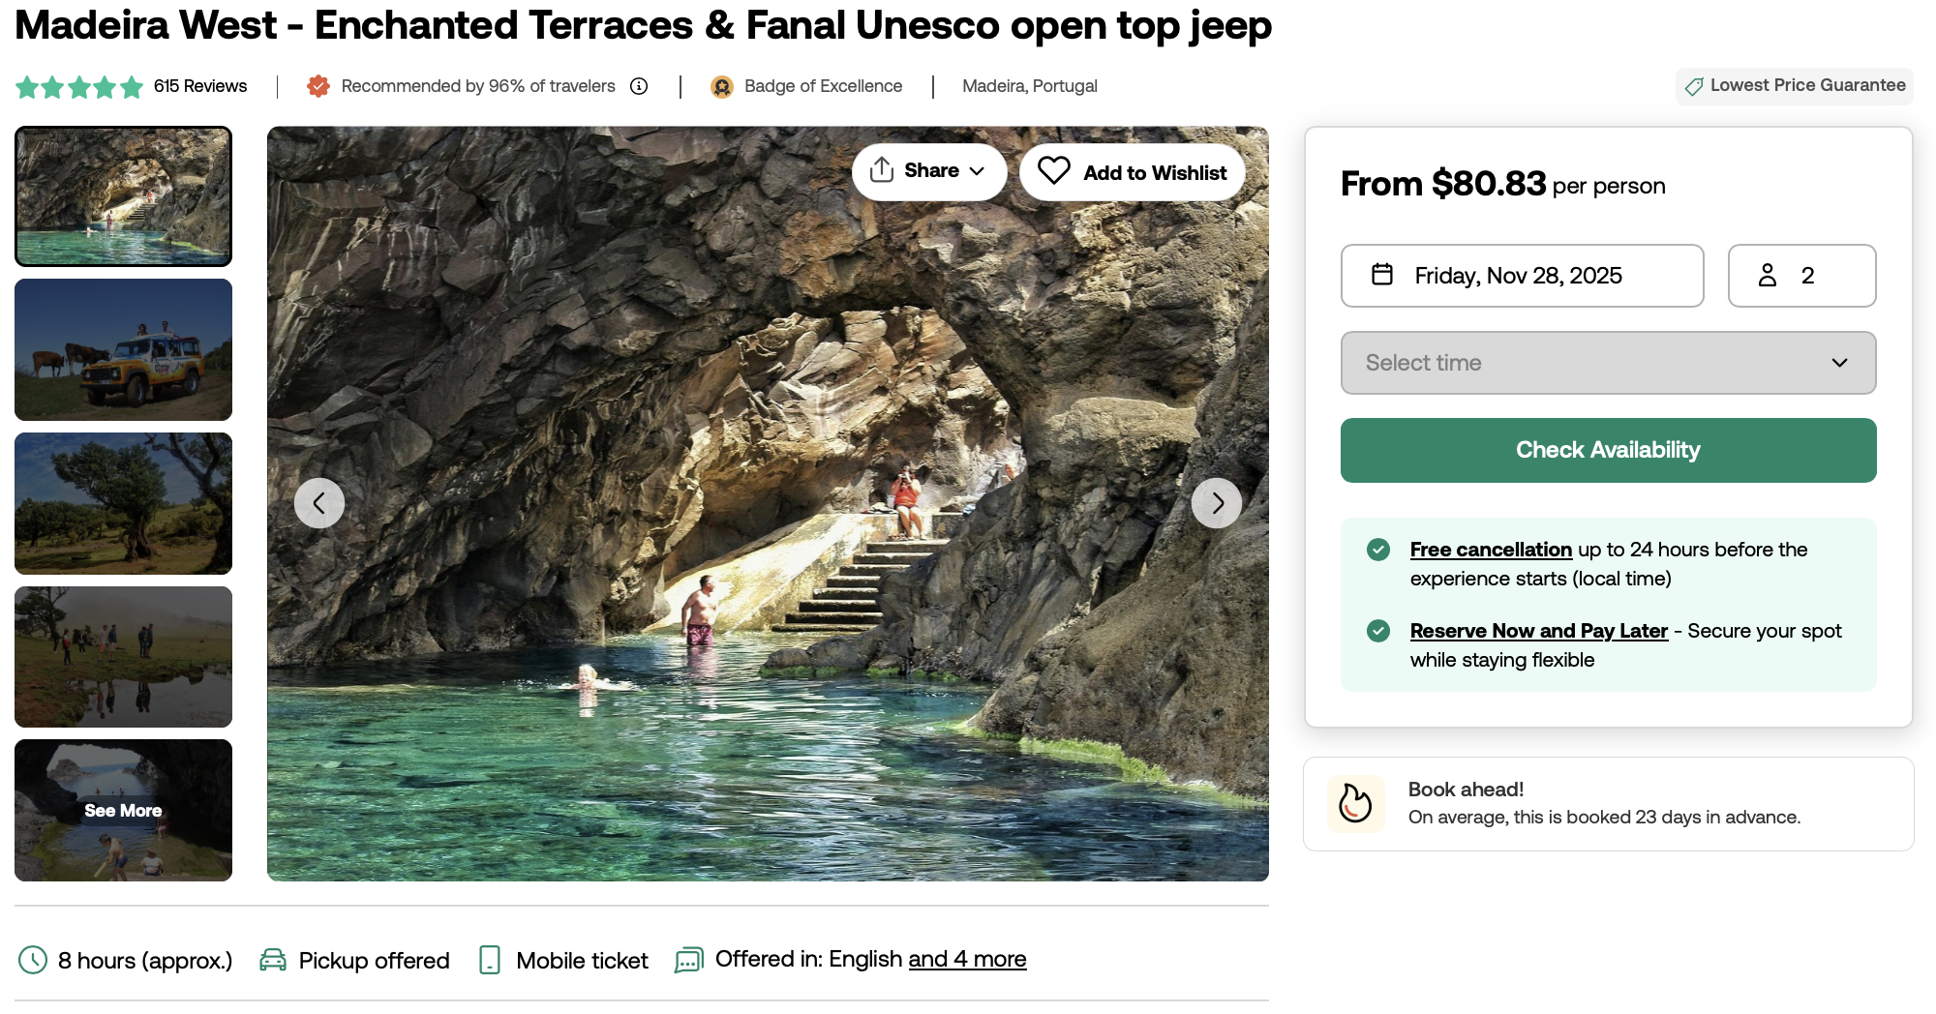The image size is (1936, 1014).
Task: Click the Badge of Excellence medal icon
Action: (722, 87)
